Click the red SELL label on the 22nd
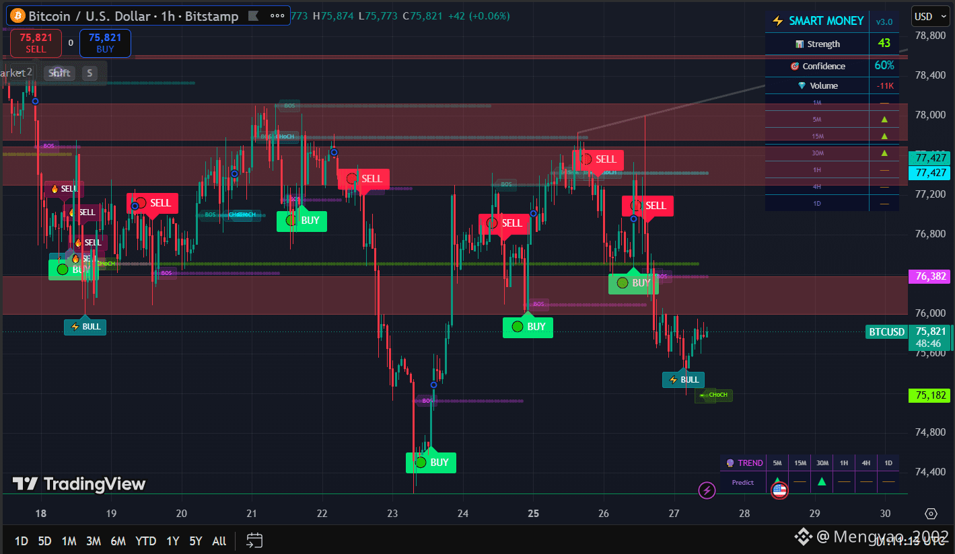 363,179
